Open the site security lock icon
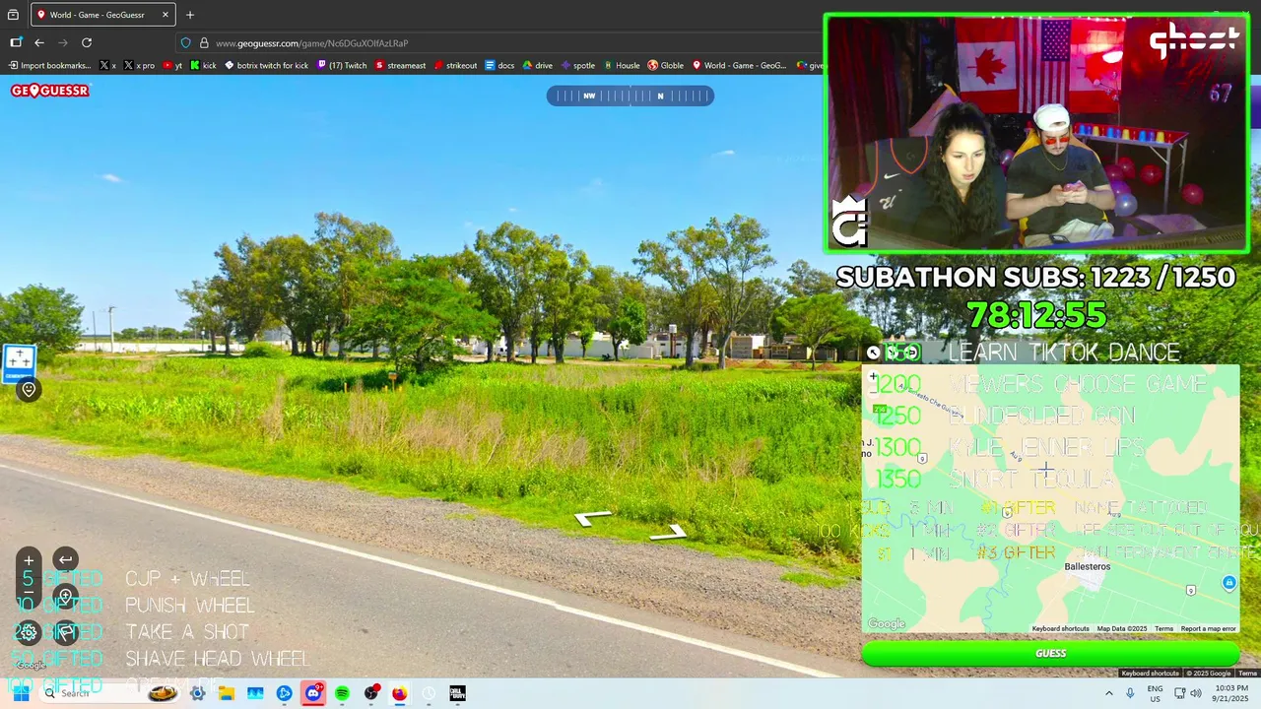 pos(204,43)
